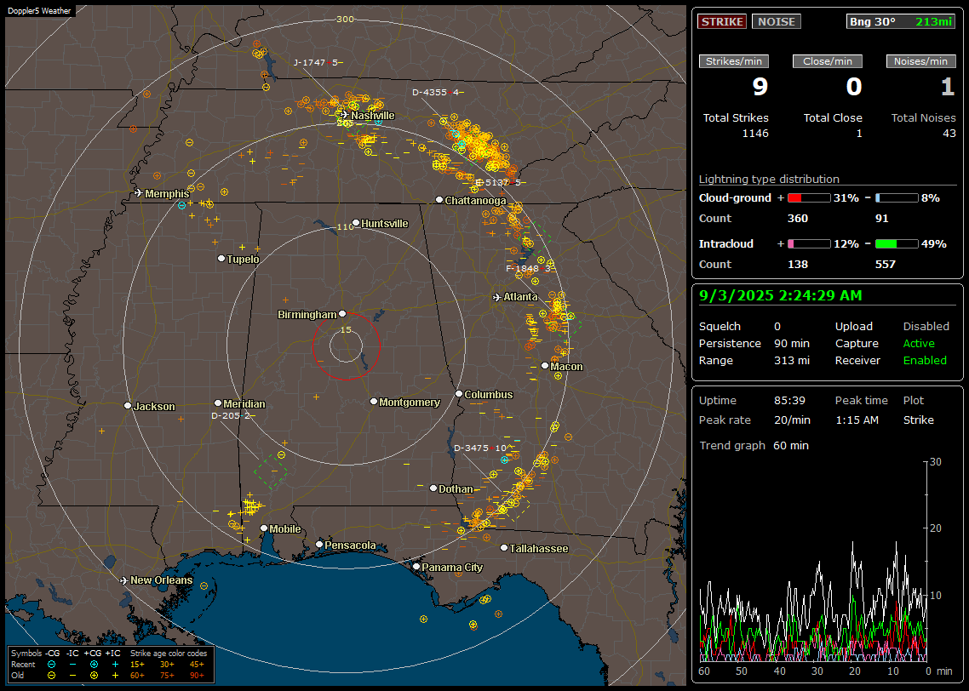The image size is (969, 691).
Task: Click the Upload status Disabled
Action: pyautogui.click(x=926, y=327)
